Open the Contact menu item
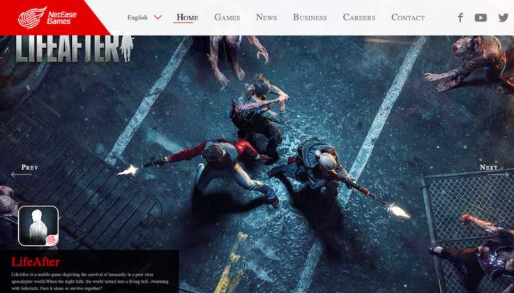The width and height of the screenshot is (514, 293). (x=408, y=17)
